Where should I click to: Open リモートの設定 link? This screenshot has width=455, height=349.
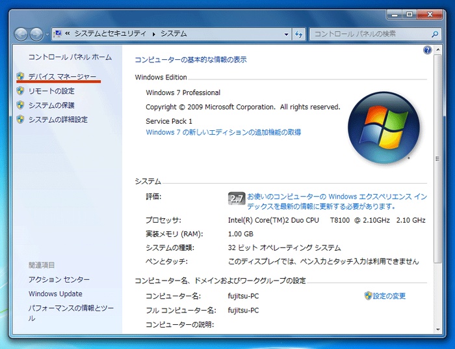pyautogui.click(x=51, y=91)
